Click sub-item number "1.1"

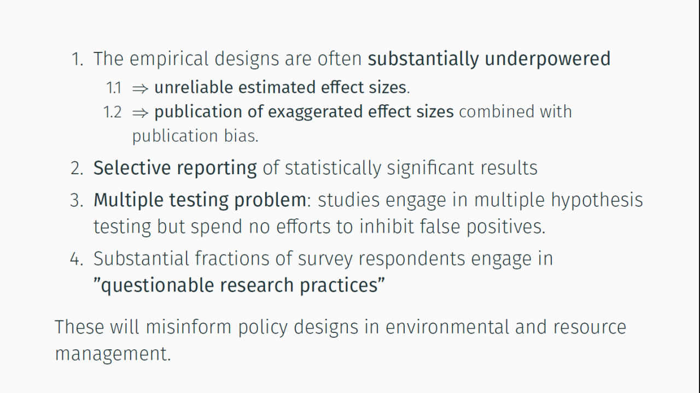click(x=114, y=88)
